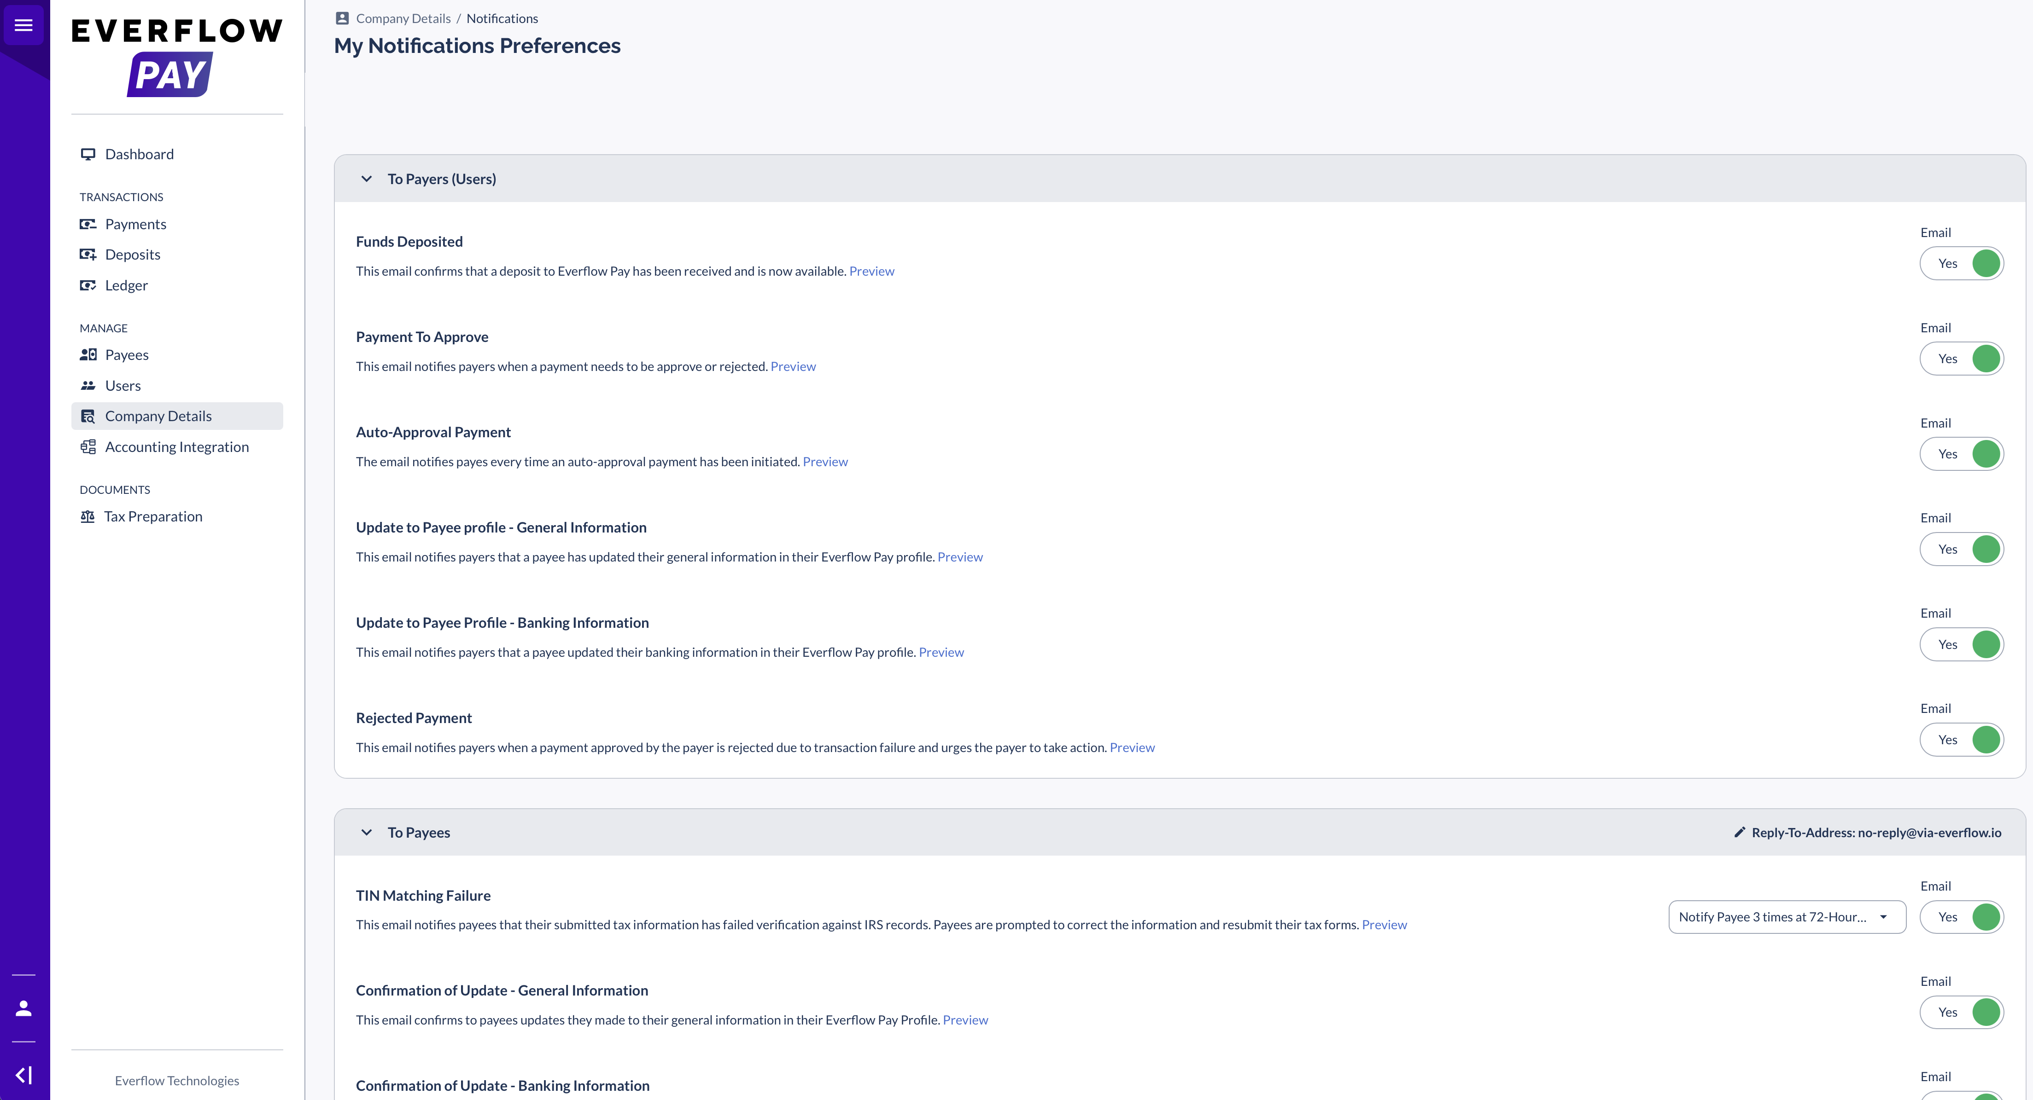Open the user profile icon
The image size is (2033, 1100).
point(23,1008)
